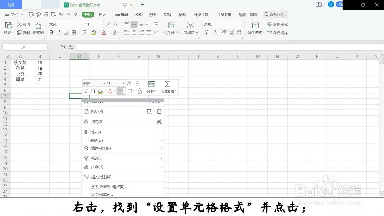Choose 插入(I) in the context menu
The height and width of the screenshot is (216, 384).
coord(123,132)
